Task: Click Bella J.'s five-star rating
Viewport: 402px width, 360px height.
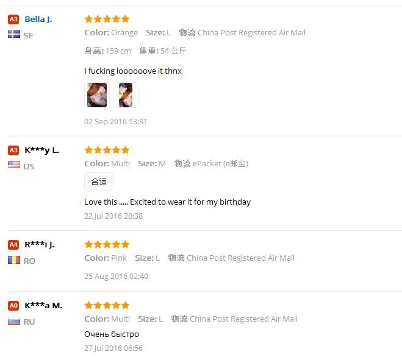Action: point(107,19)
